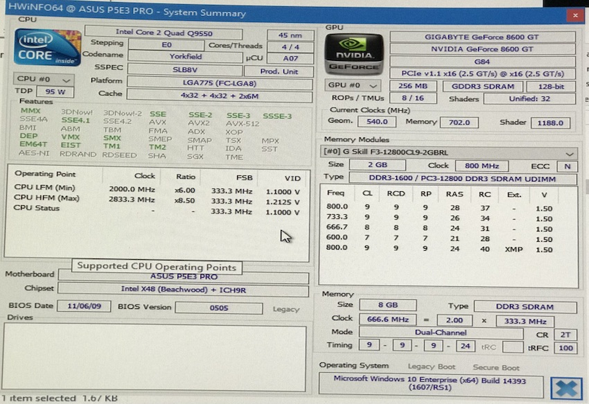Select the E0 stepping value
The width and height of the screenshot is (589, 404).
166,45
